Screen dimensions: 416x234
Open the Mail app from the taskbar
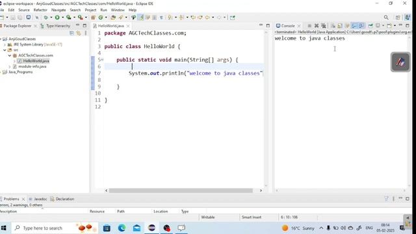pos(136,228)
